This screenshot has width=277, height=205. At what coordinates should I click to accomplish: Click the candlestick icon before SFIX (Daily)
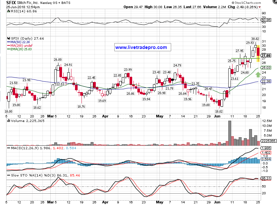[x=8, y=38]
